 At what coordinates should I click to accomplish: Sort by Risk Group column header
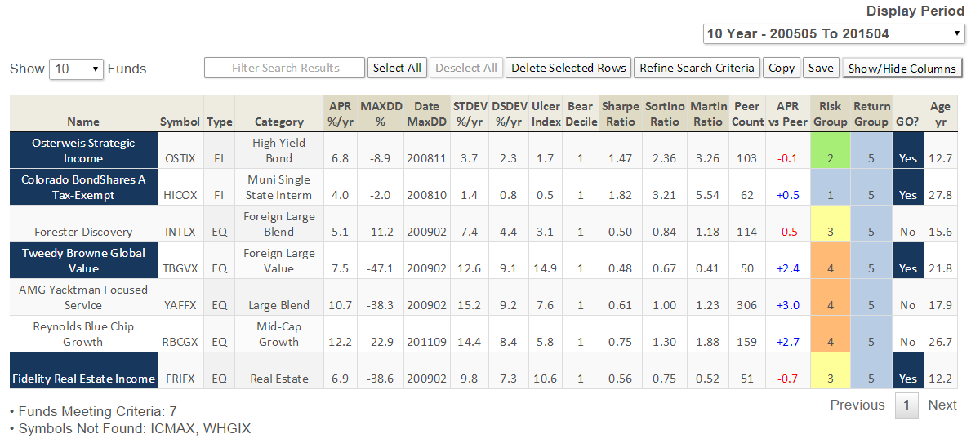830,114
